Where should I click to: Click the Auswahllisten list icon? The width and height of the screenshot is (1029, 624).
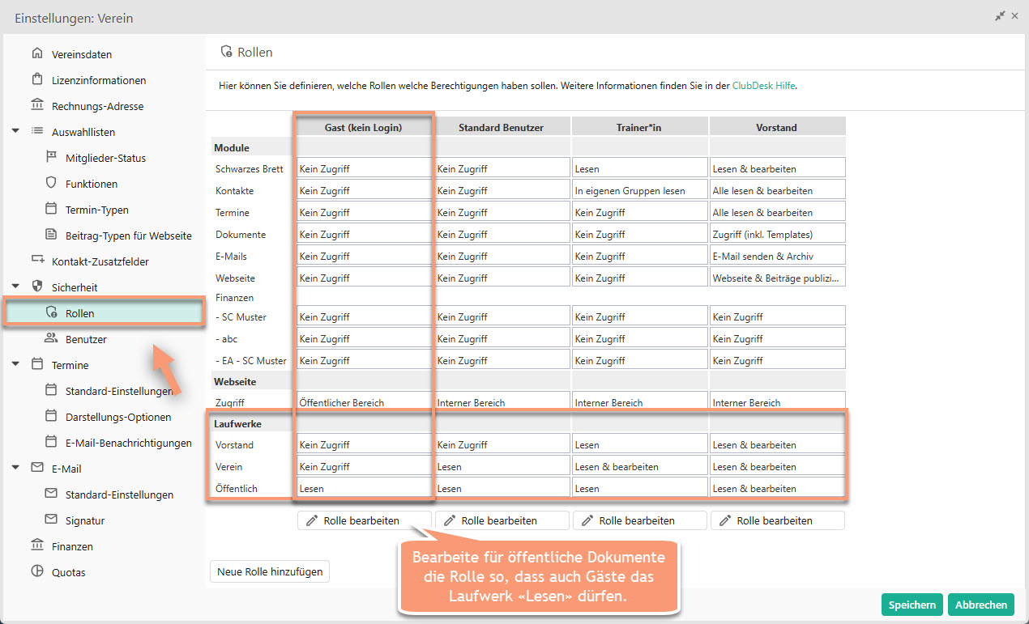pyautogui.click(x=36, y=131)
